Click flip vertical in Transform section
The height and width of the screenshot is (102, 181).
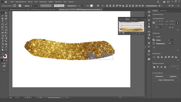pos(173,27)
